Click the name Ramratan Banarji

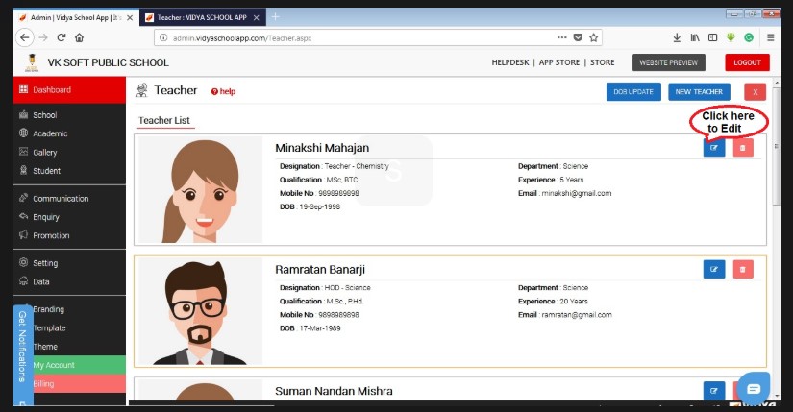(x=320, y=270)
